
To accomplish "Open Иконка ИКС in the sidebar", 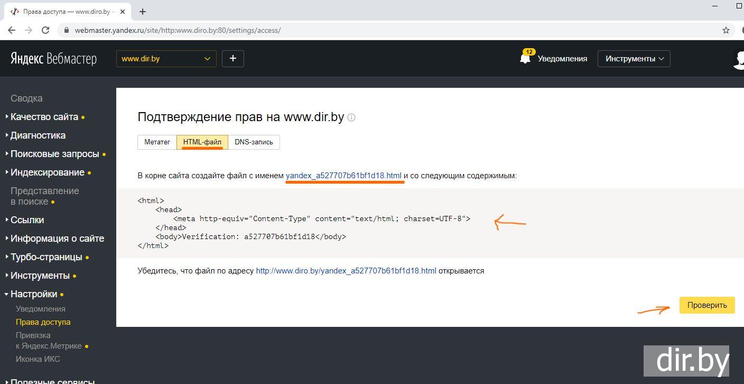I will (38, 359).
